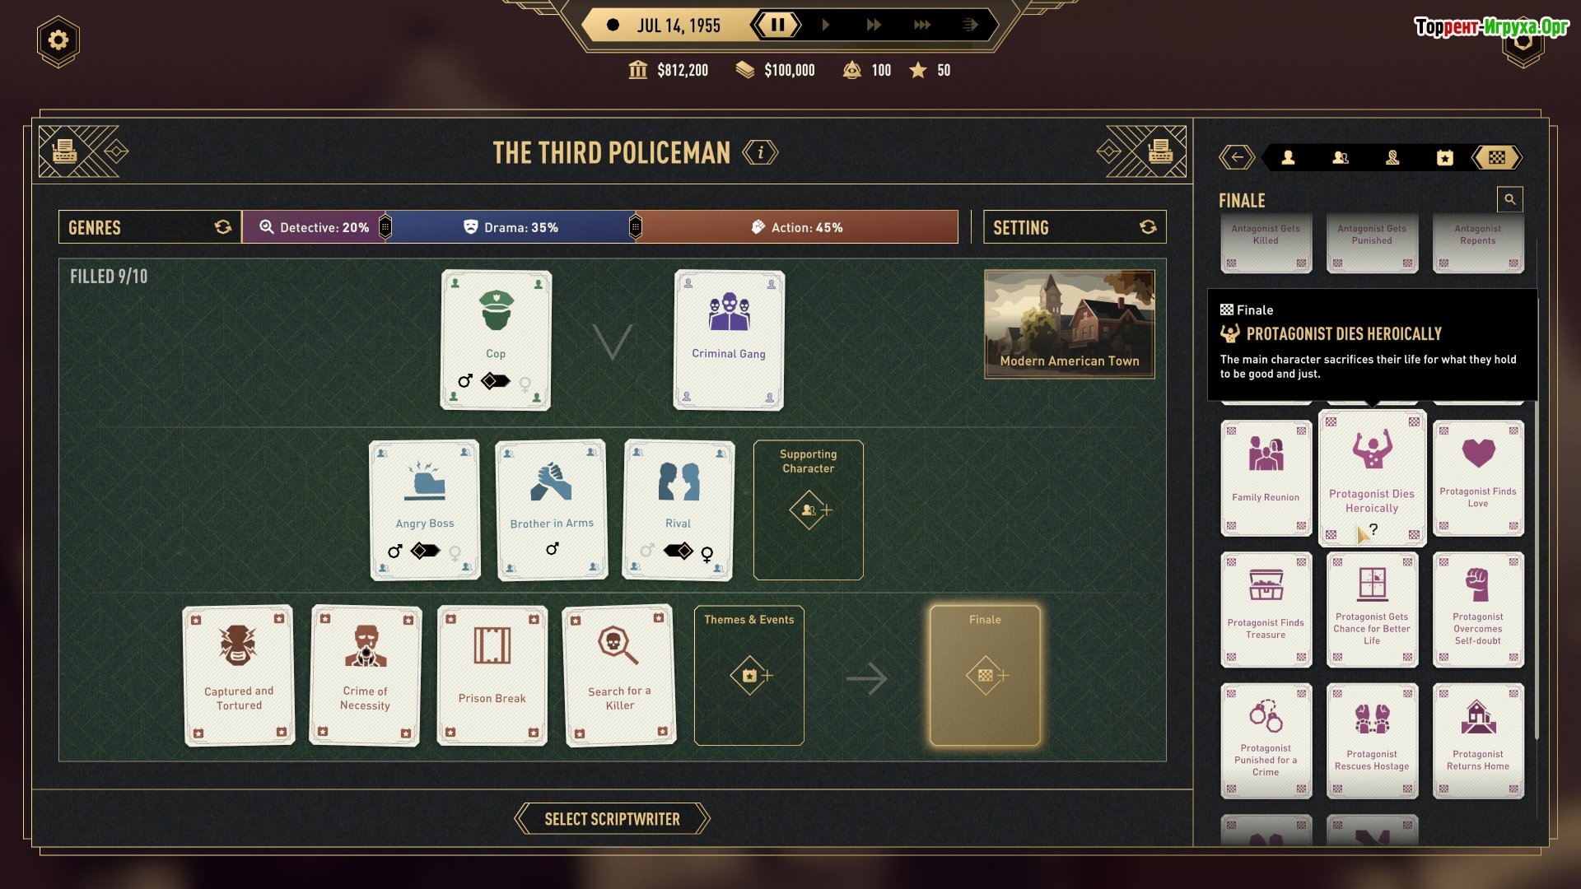1581x889 pixels.
Task: Open info icon beside The Third Policeman
Action: tap(760, 152)
